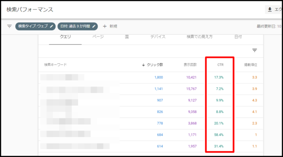Click CTR value 17.3%
The width and height of the screenshot is (283, 157).
coord(219,77)
